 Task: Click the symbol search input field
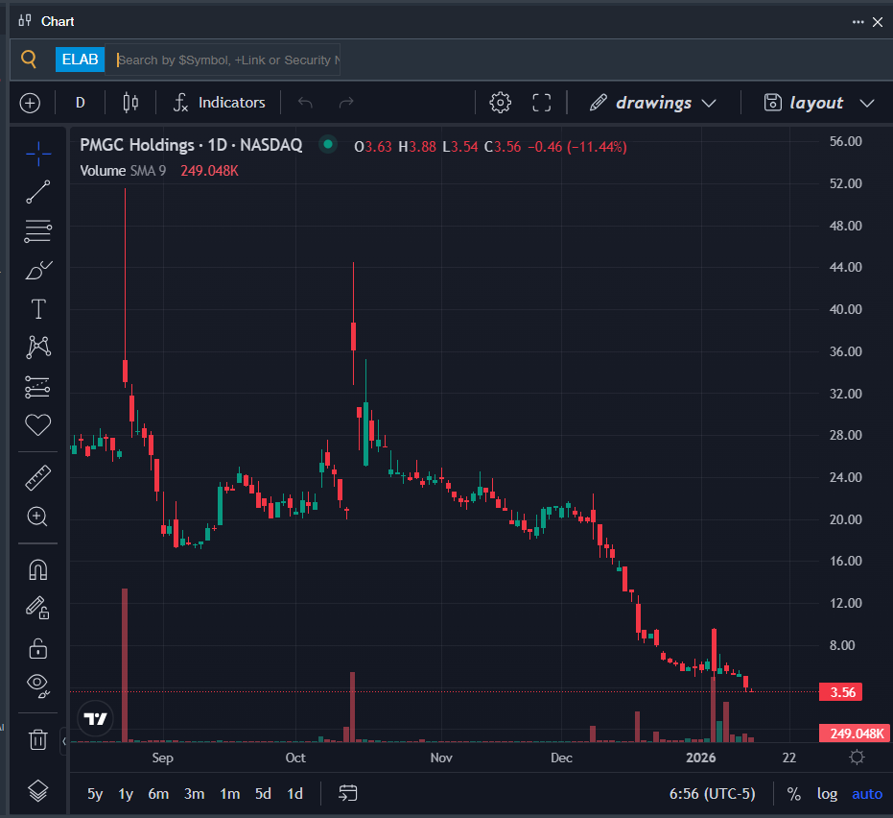point(226,60)
